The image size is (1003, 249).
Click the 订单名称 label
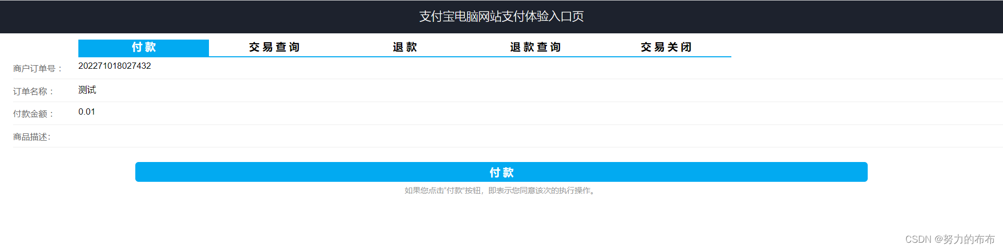click(x=33, y=92)
